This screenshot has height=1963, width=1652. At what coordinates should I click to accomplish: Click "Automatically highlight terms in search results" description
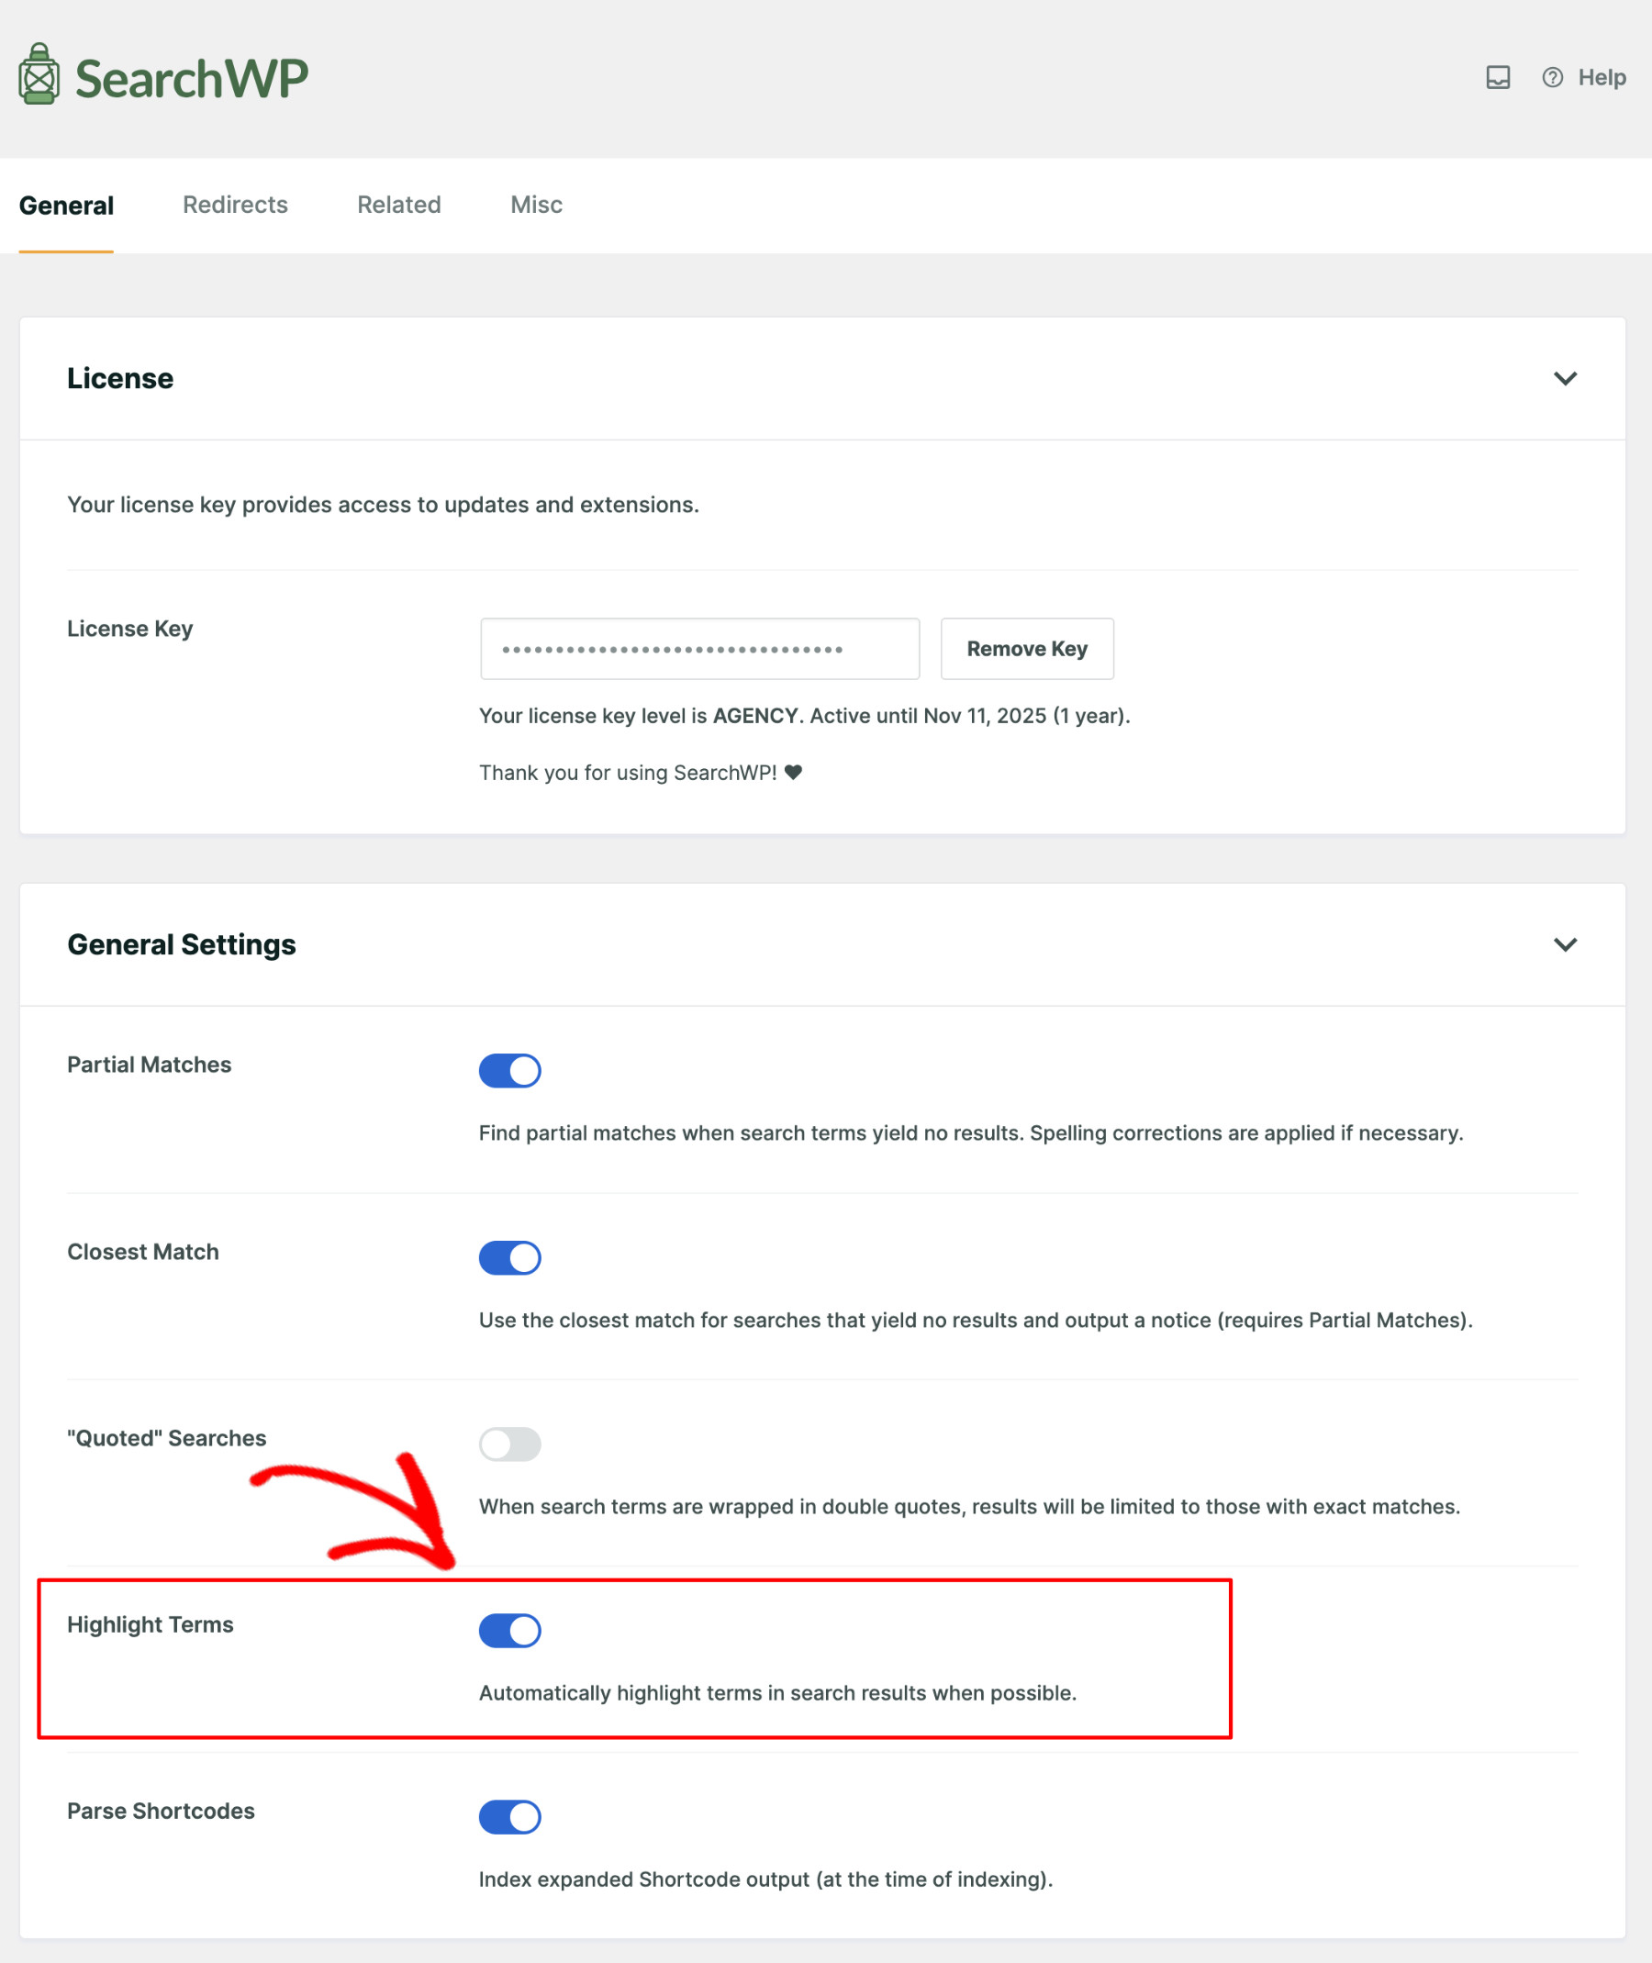click(x=777, y=1693)
